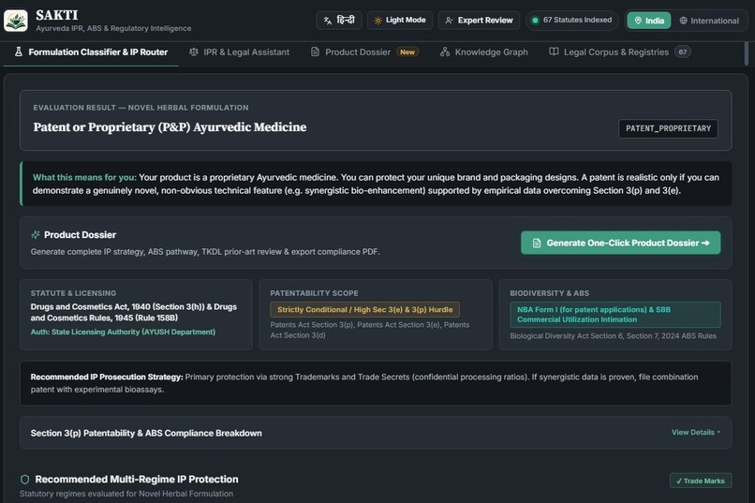Click the 67 count badge on Legal Corpus tab
This screenshot has height=503, width=755.
click(x=683, y=52)
